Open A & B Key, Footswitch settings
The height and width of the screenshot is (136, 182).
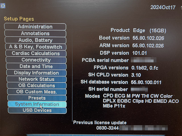[36, 47]
